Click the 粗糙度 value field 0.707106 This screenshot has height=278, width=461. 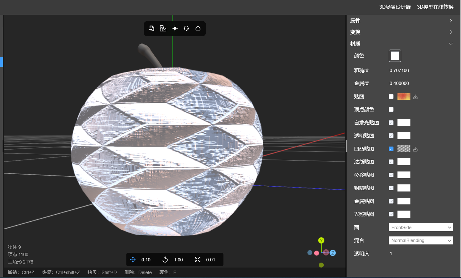(399, 71)
